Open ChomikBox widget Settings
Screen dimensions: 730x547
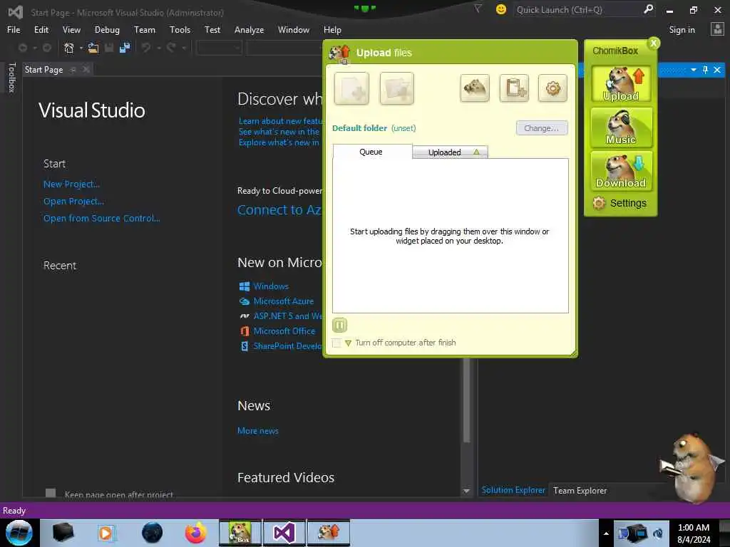tap(620, 203)
